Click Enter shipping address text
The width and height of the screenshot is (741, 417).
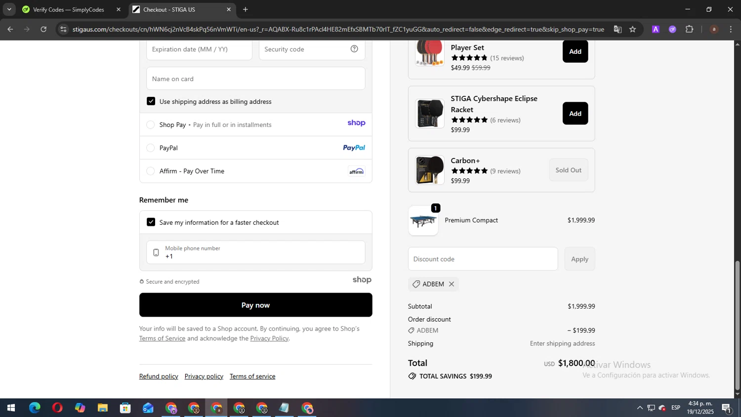point(563,343)
